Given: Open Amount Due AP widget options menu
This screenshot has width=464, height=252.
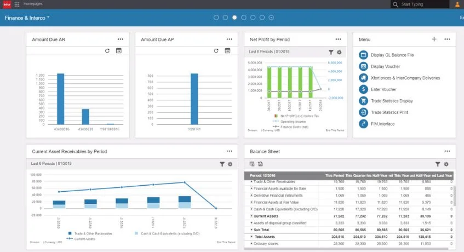Looking at the screenshot, I should point(230,39).
